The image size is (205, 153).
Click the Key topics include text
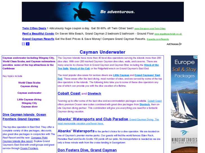pos(12,76)
